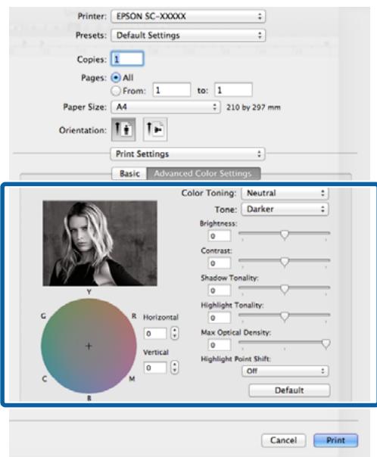Viewport: 377px width, 457px height.
Task: Click the Default button
Action: [289, 390]
